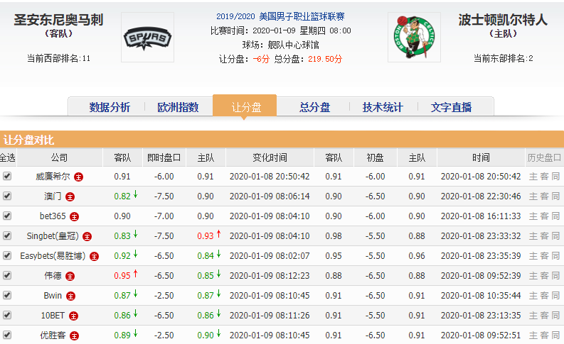
Task: Click red 主 icon next to bet365
Action: [74, 216]
